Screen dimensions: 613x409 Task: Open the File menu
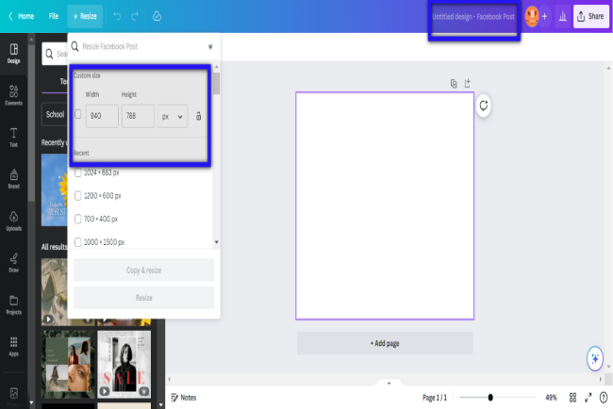[55, 16]
